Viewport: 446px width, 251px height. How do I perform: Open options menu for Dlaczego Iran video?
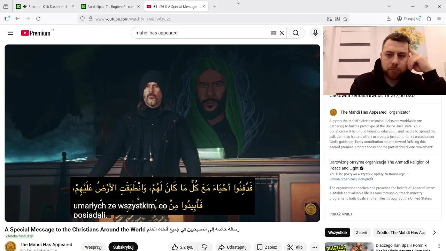[x=439, y=246]
